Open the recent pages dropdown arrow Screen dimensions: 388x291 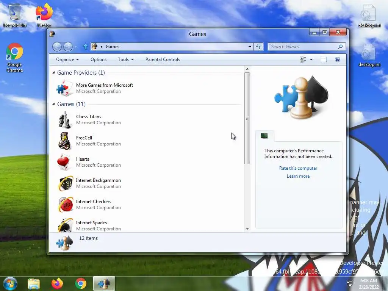click(75, 47)
